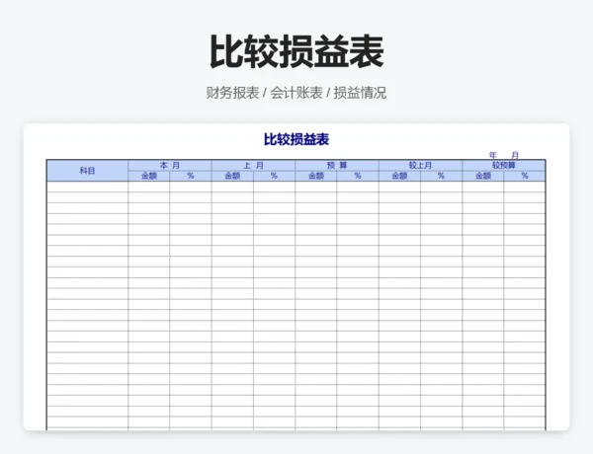Image resolution: width=593 pixels, height=454 pixels.
Task: Click the blue 比较损益表 title inside sheet
Action: (x=296, y=139)
